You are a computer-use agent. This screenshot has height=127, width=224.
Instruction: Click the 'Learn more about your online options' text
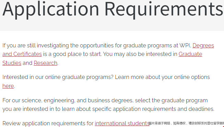(x=162, y=77)
